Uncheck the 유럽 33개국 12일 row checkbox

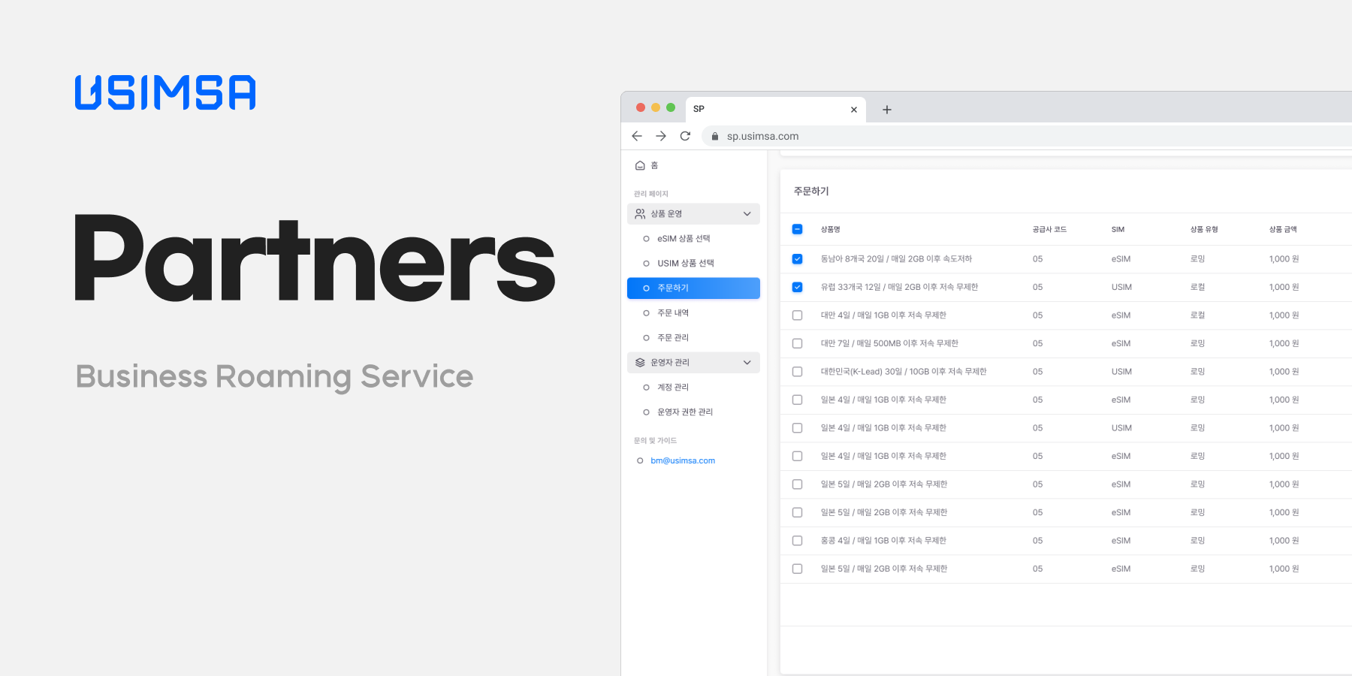798,287
